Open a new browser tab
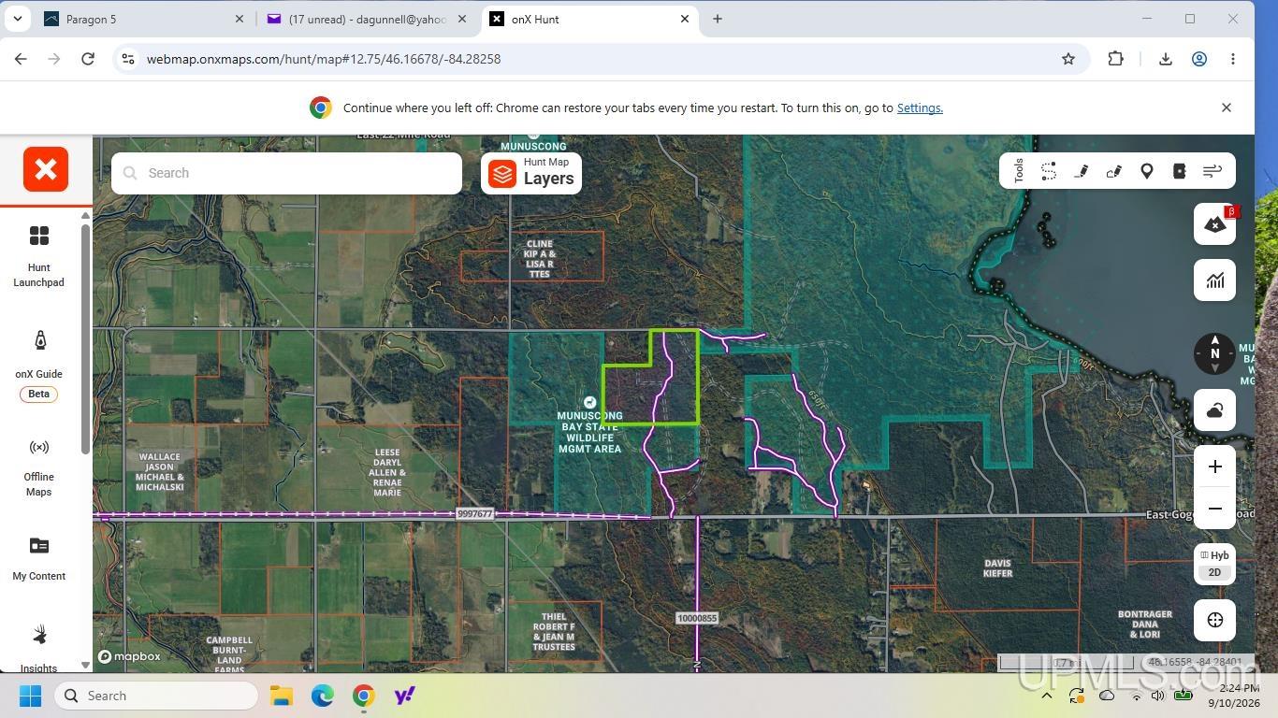 click(718, 19)
